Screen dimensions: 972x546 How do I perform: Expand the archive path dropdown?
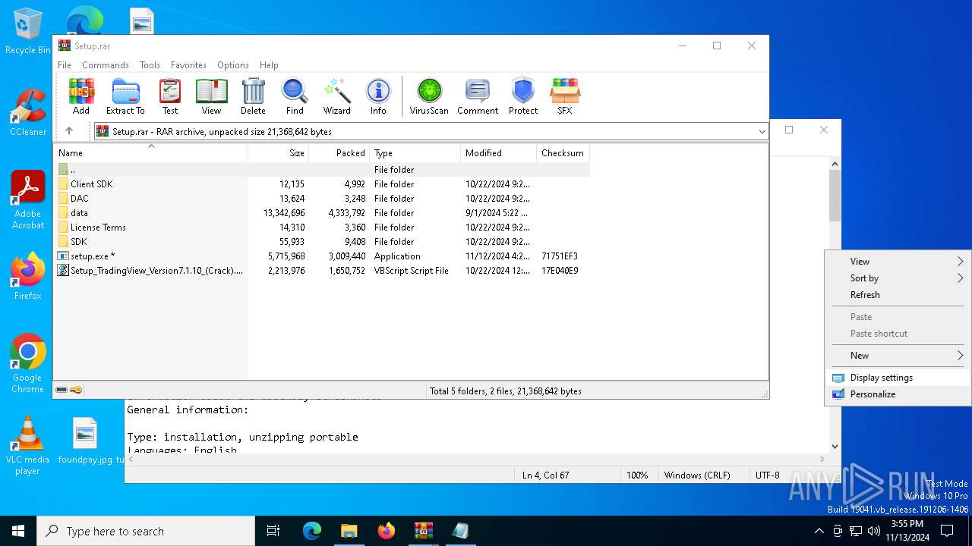(762, 132)
